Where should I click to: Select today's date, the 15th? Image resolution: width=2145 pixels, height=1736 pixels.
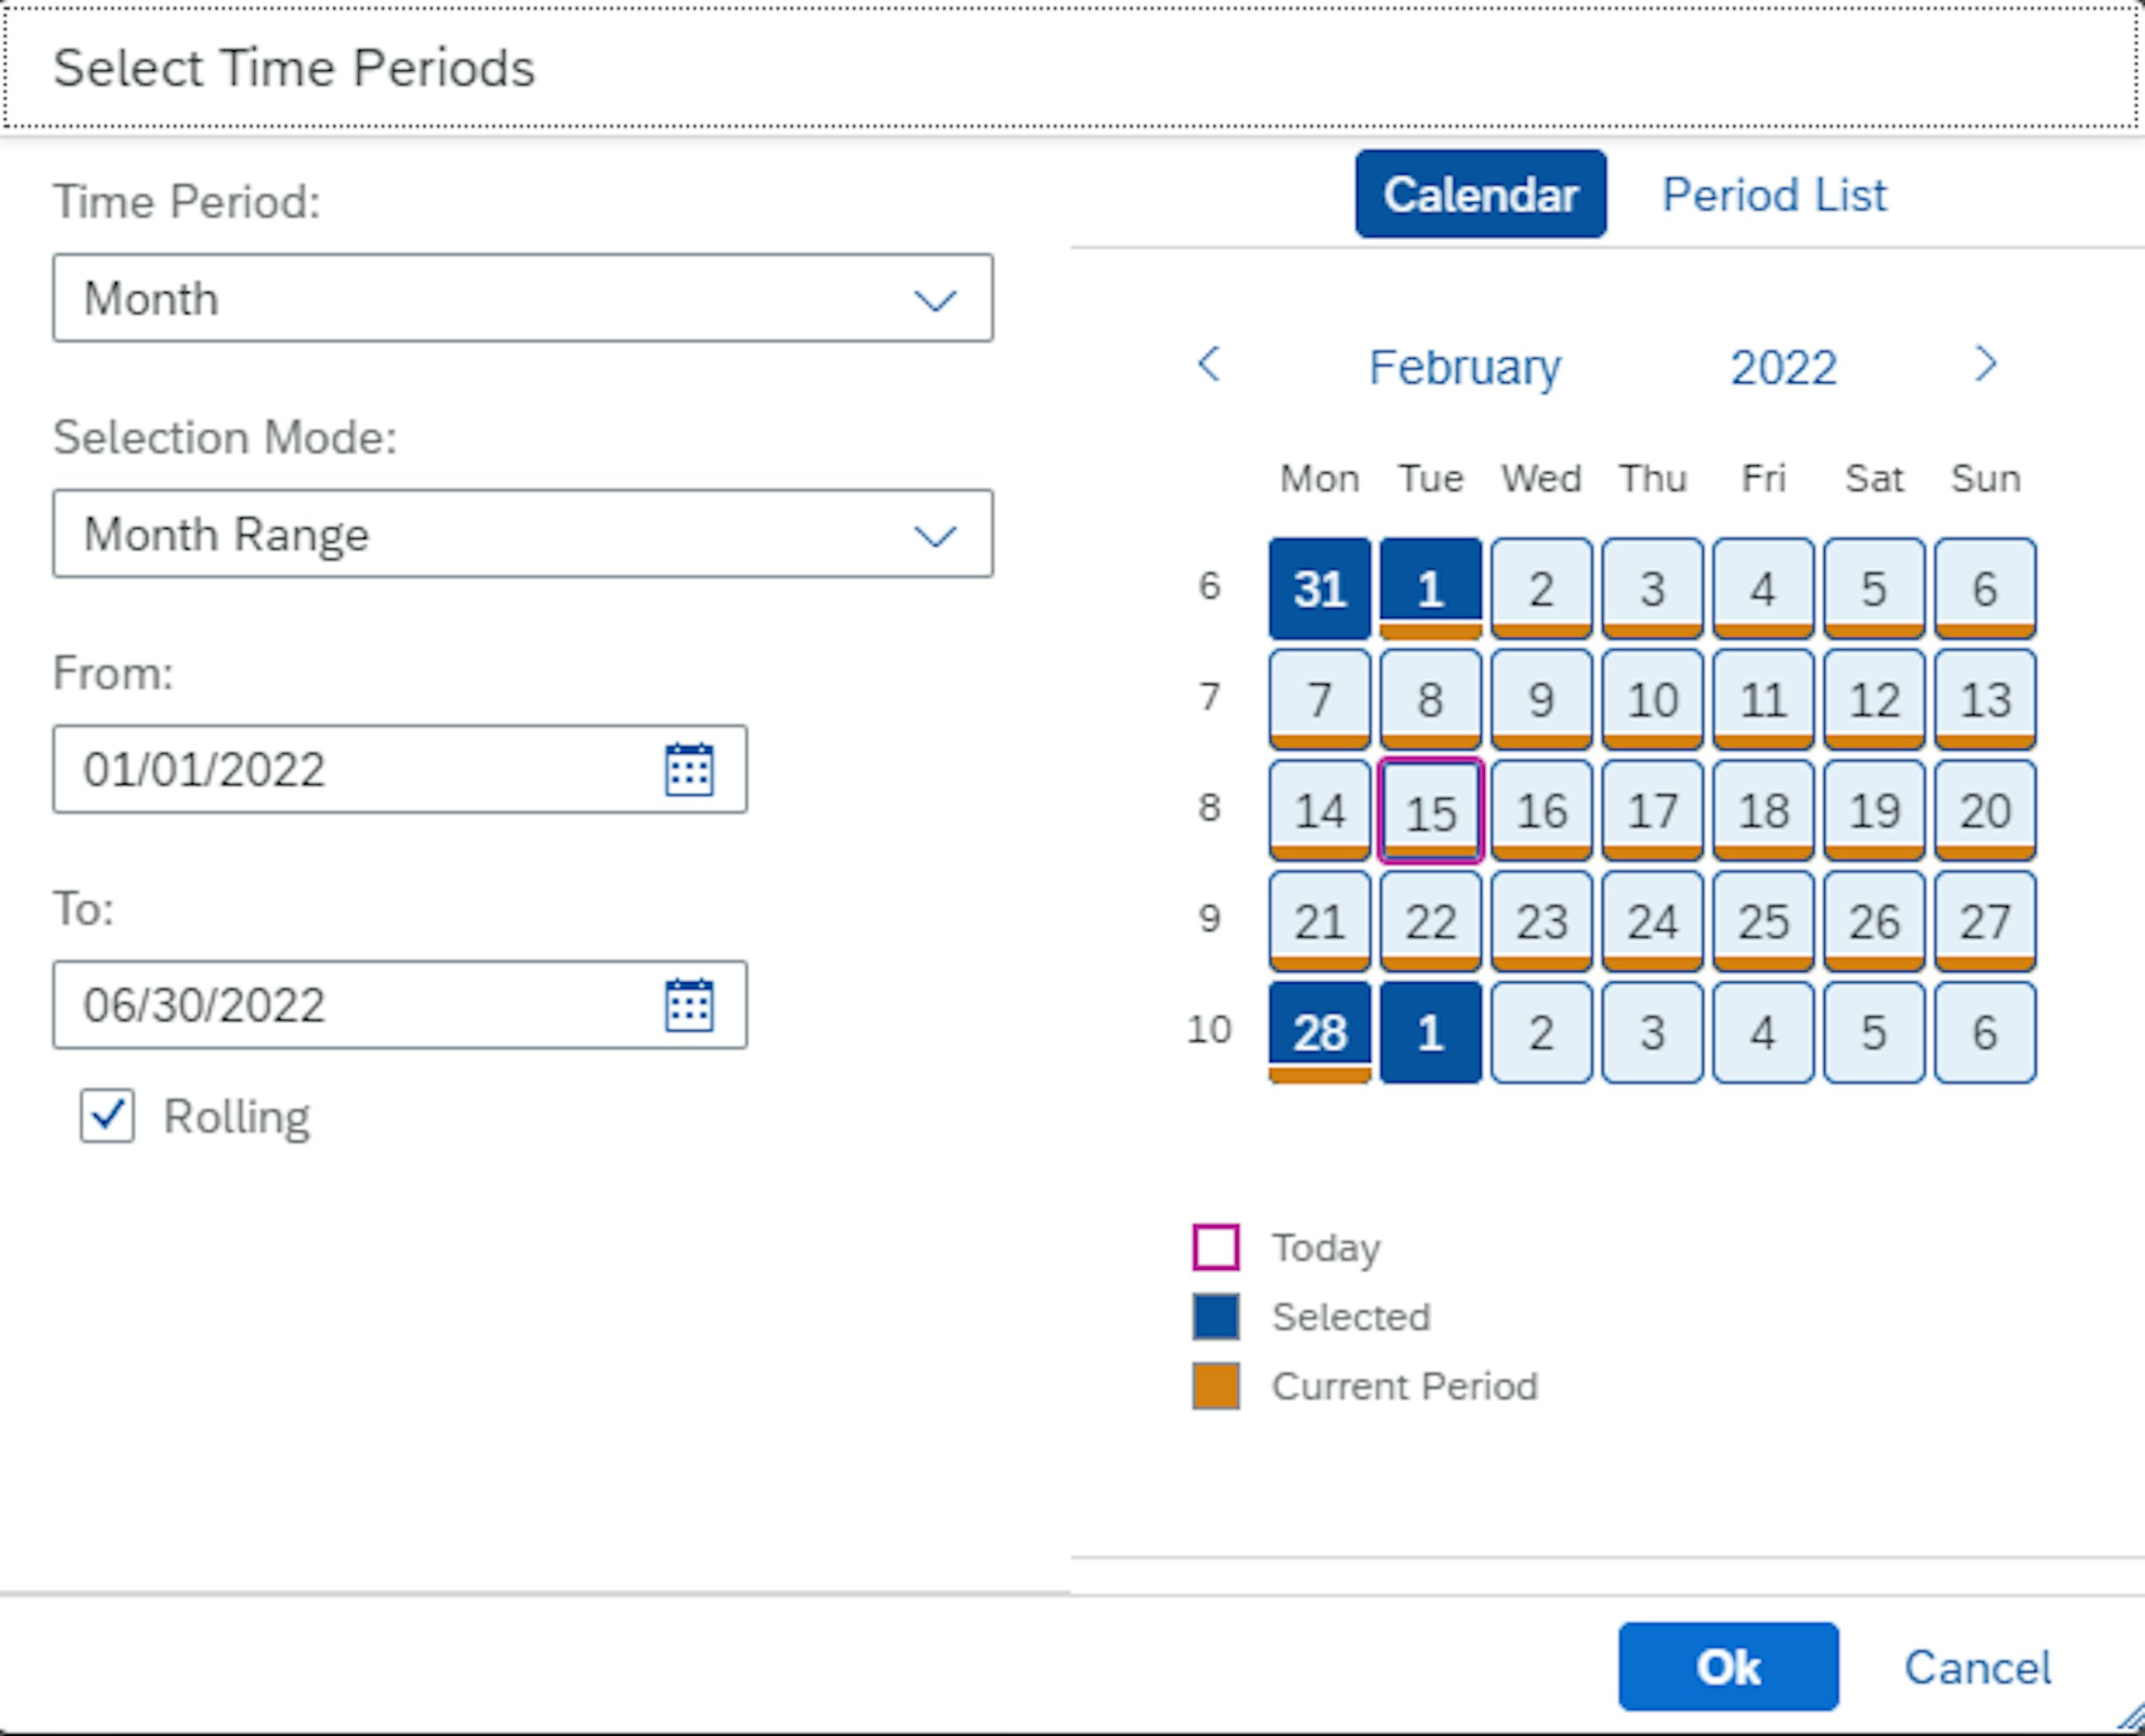coord(1430,811)
